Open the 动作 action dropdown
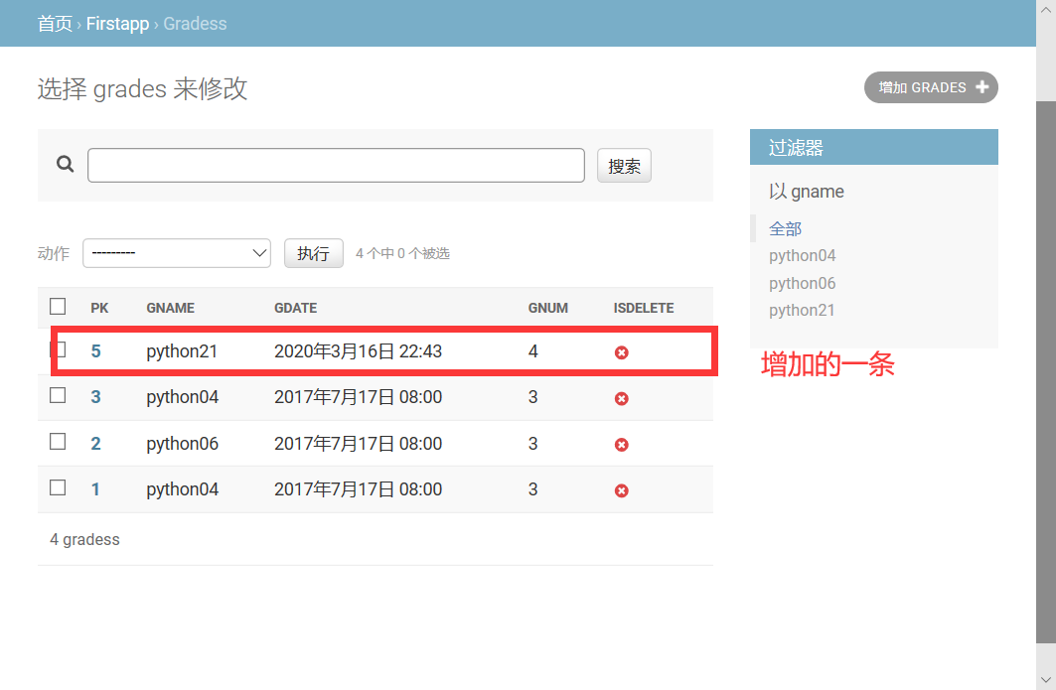Image resolution: width=1056 pixels, height=690 pixels. coord(177,253)
